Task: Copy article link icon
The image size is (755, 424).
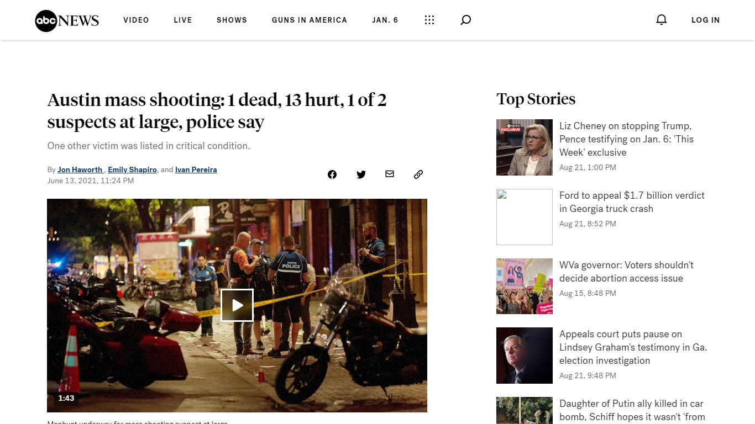Action: (x=418, y=174)
